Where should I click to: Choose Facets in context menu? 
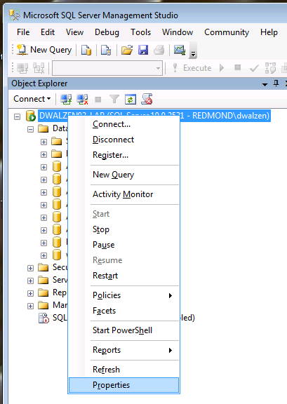[124, 311]
